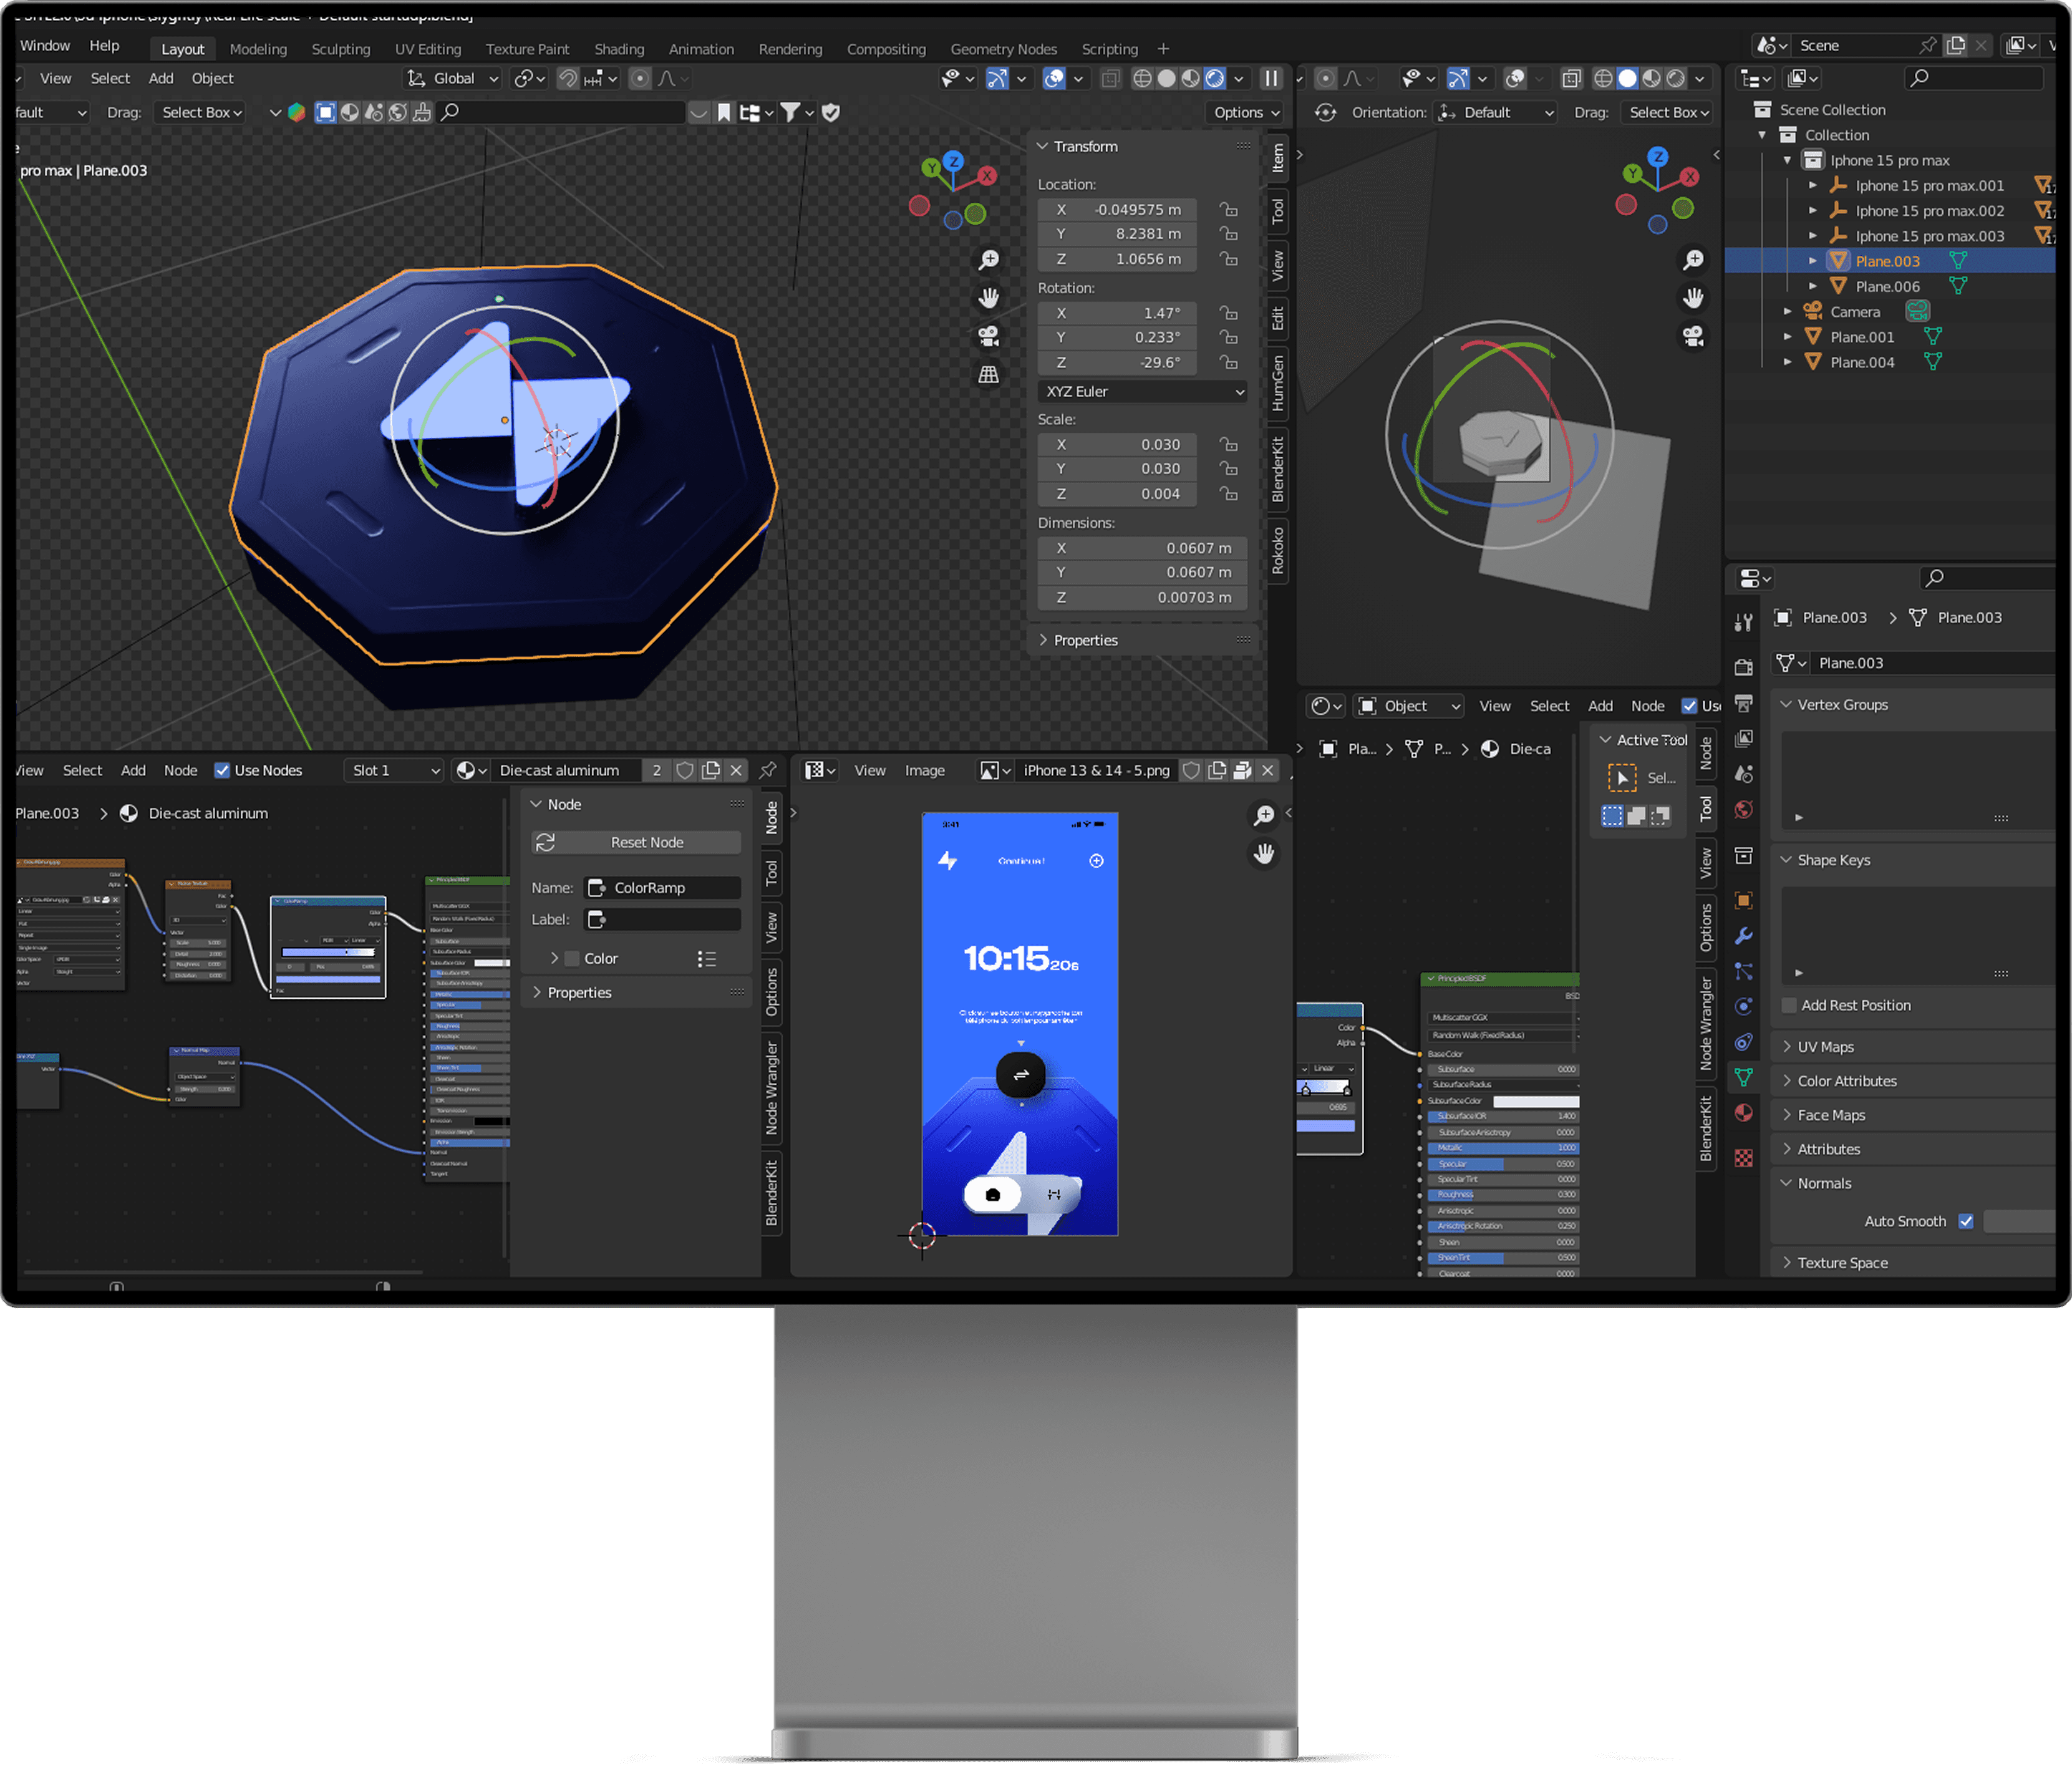
Task: Click the zoom magnifier in main viewport
Action: click(988, 260)
